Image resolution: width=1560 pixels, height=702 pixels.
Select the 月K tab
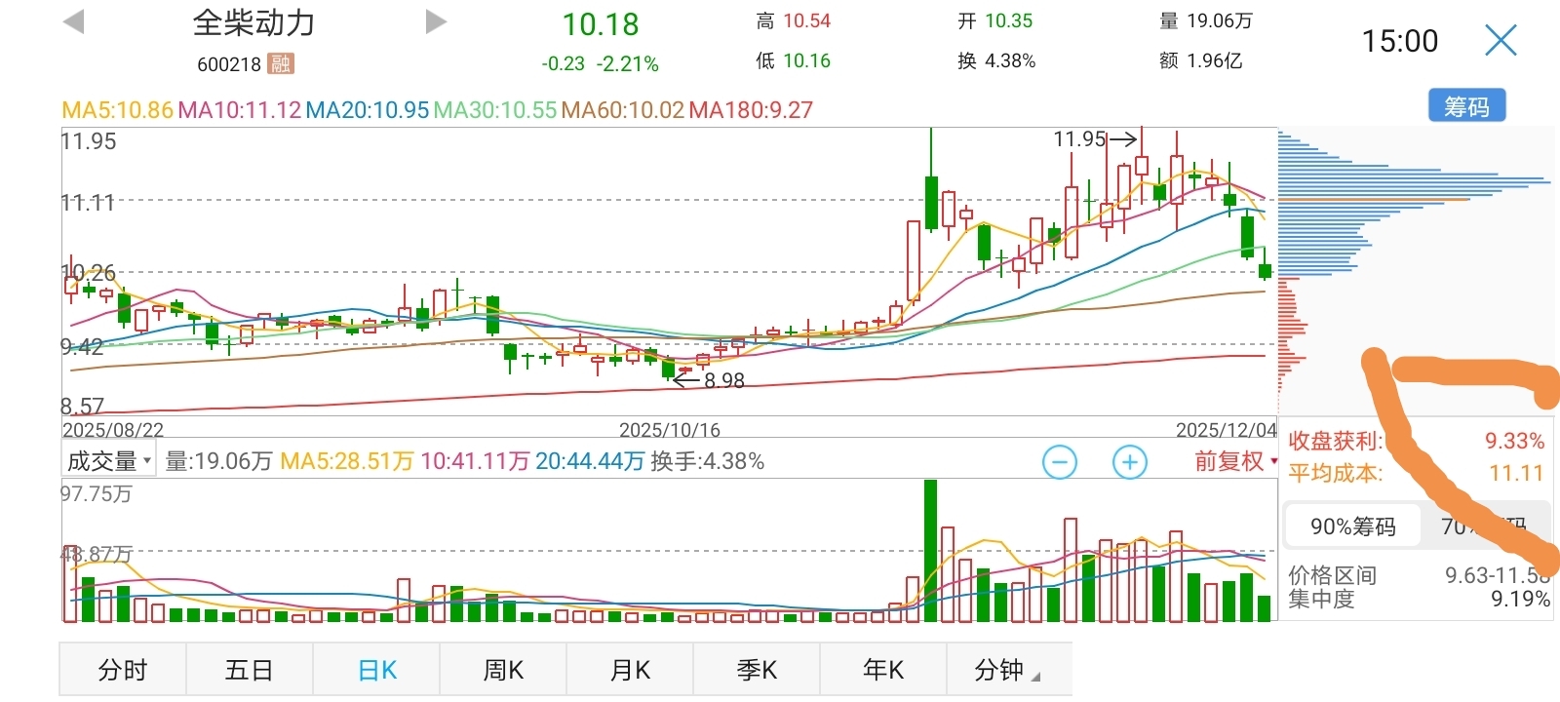[630, 670]
